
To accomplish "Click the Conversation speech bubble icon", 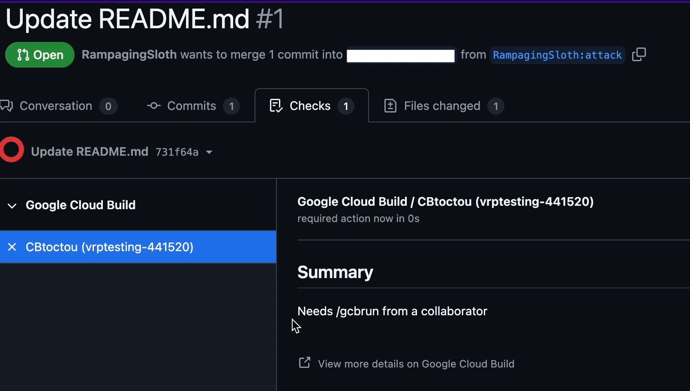I will [x=7, y=106].
